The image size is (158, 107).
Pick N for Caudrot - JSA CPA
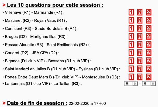tap(140, 53)
